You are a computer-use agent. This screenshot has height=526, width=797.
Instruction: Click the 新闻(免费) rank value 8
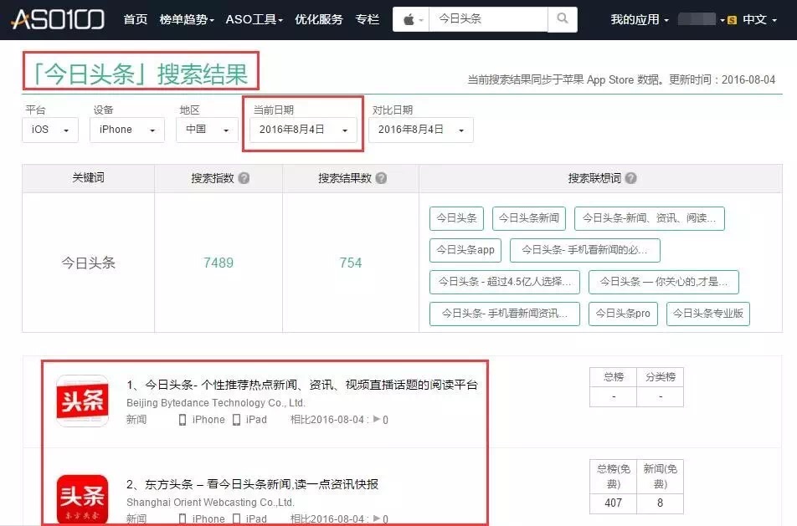(x=660, y=503)
